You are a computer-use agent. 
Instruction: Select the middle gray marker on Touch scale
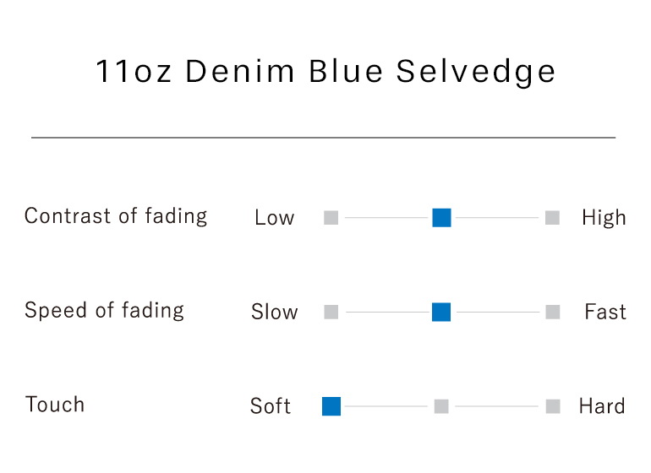click(x=441, y=406)
